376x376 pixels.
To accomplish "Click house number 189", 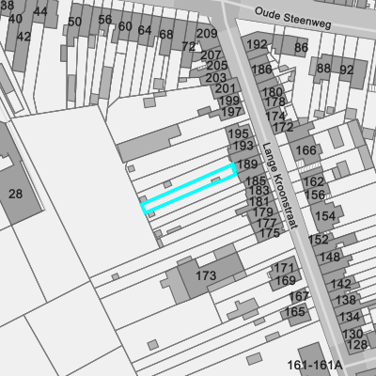I will pyautogui.click(x=247, y=164).
